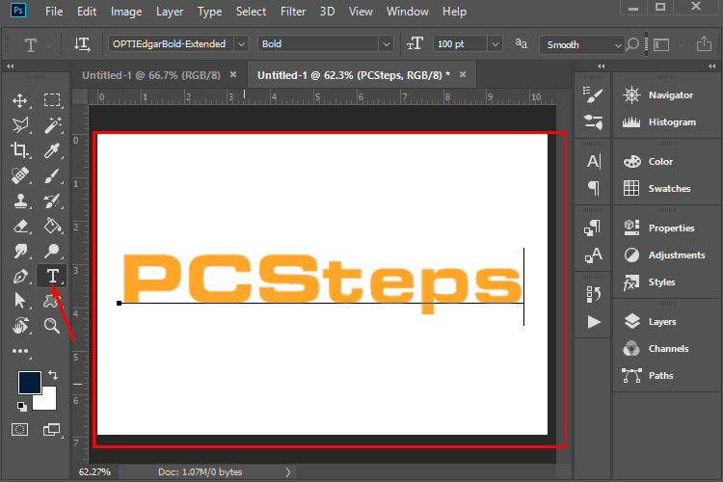Swap foreground and background colors
This screenshot has width=723, height=482.
pos(53,375)
